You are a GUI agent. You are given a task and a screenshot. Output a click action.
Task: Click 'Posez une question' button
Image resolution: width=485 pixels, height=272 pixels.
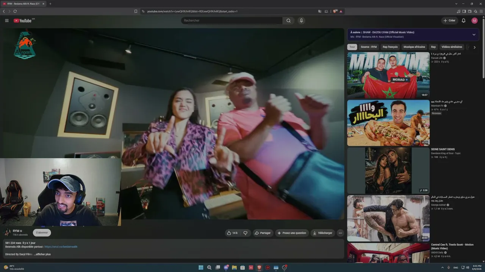[292, 233]
